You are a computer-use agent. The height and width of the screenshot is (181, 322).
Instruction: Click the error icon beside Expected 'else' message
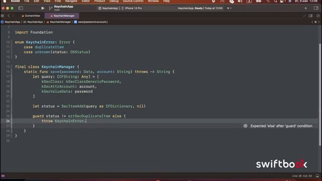click(245, 126)
